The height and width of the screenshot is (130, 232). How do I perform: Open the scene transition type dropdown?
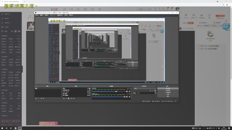(145, 88)
